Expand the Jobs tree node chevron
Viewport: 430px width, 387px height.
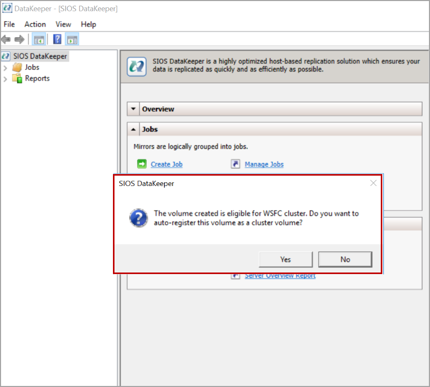pyautogui.click(x=5, y=68)
